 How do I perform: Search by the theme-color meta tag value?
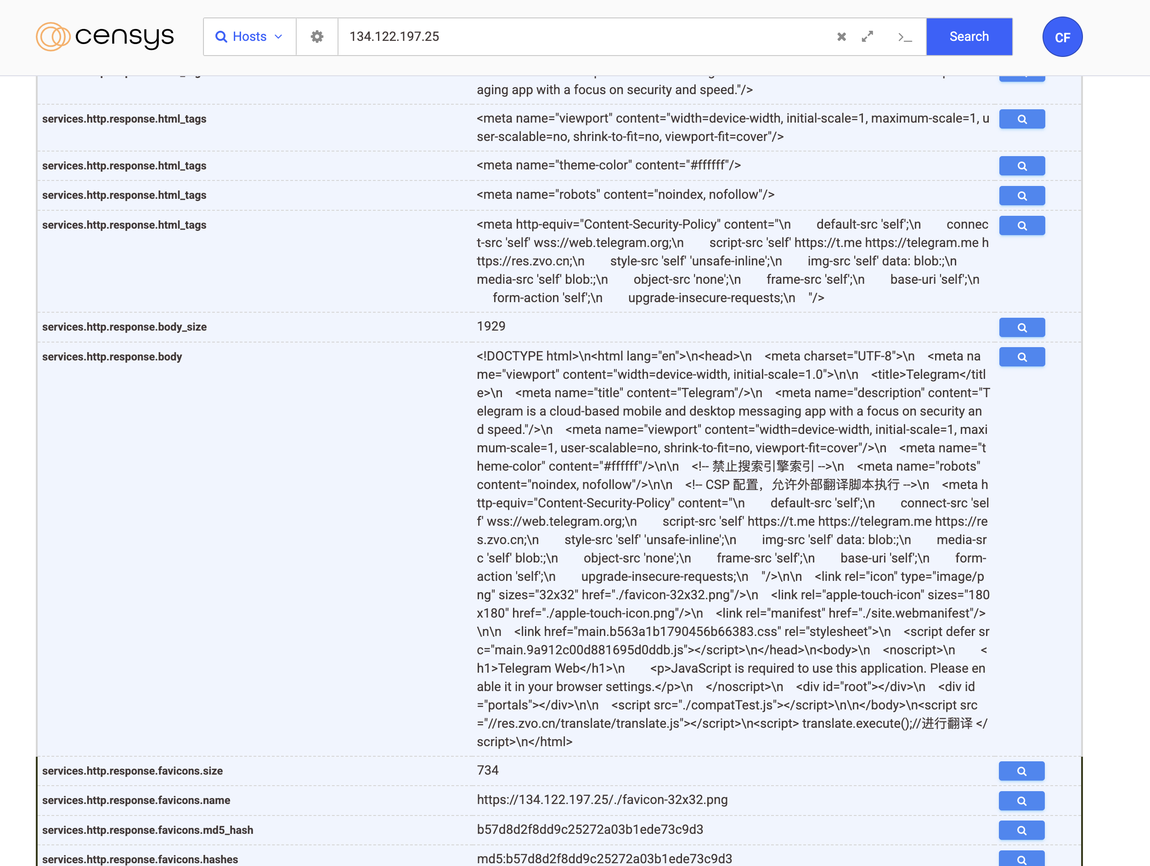click(x=1021, y=166)
